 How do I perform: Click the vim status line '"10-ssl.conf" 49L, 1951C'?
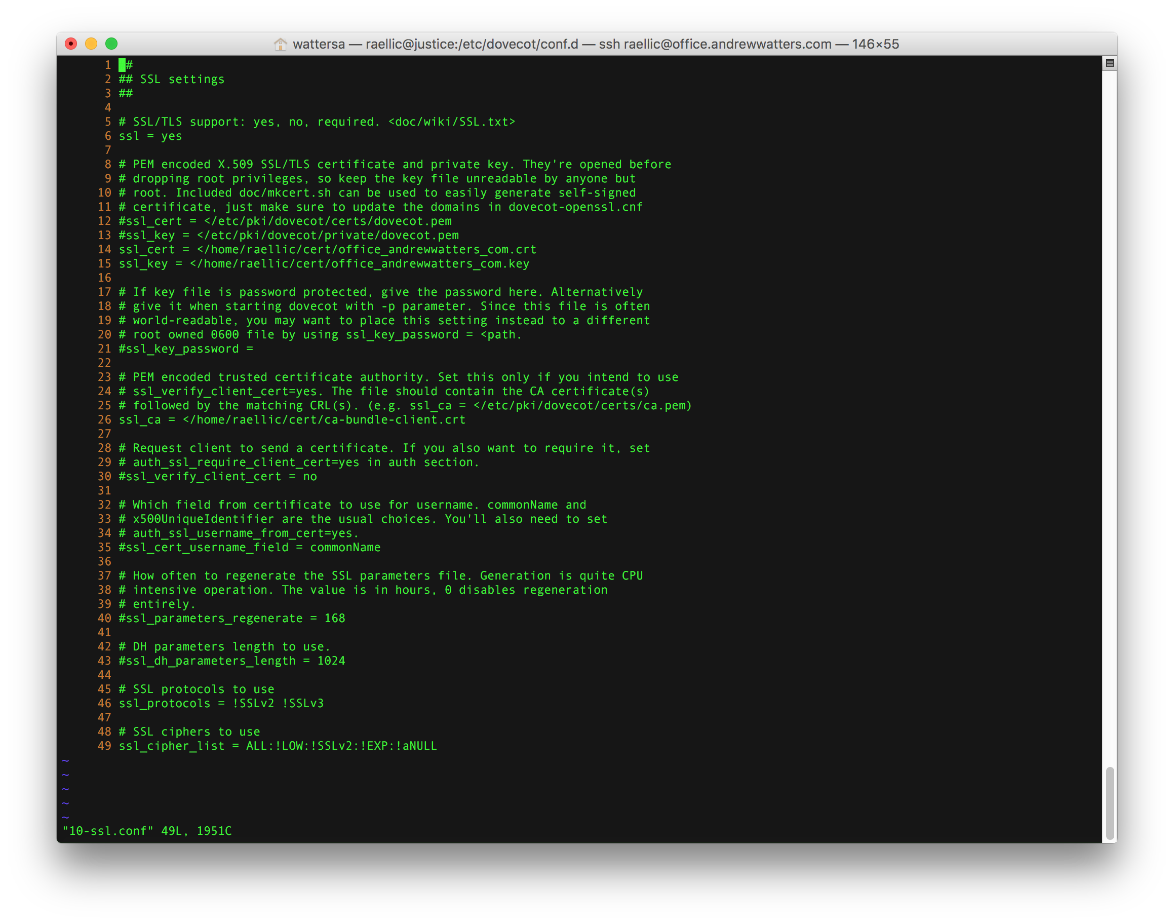click(x=147, y=831)
